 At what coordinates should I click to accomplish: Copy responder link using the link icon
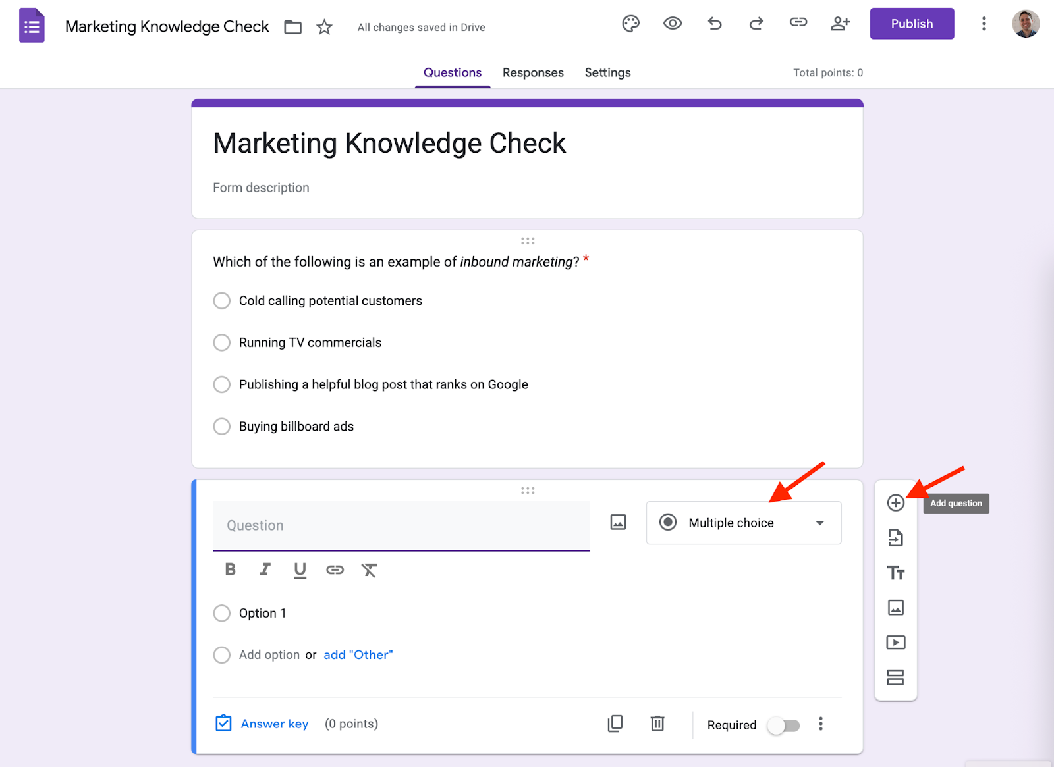click(x=798, y=23)
